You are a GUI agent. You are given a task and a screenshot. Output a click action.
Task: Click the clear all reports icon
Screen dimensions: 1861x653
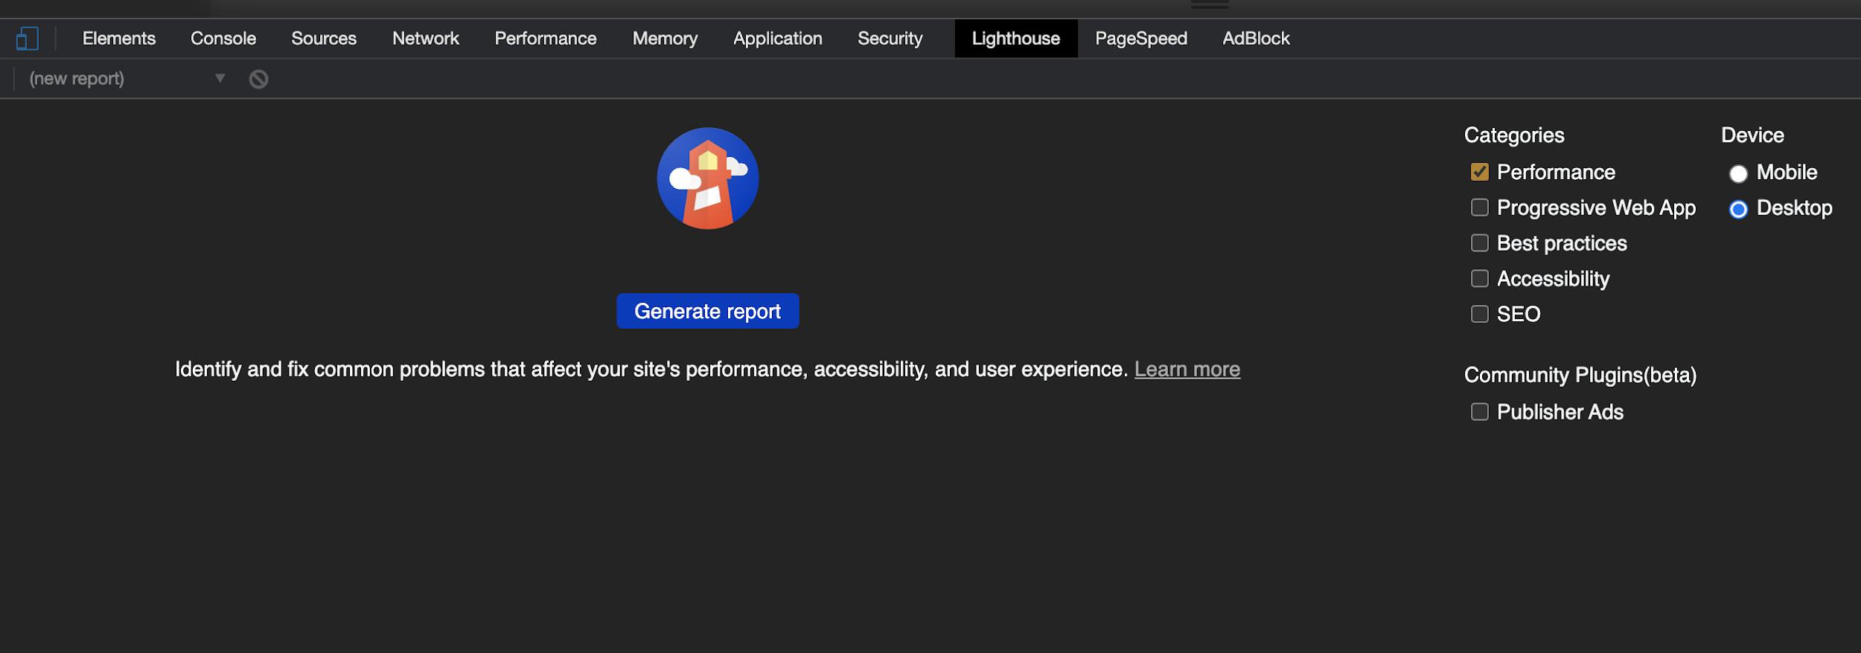tap(258, 79)
